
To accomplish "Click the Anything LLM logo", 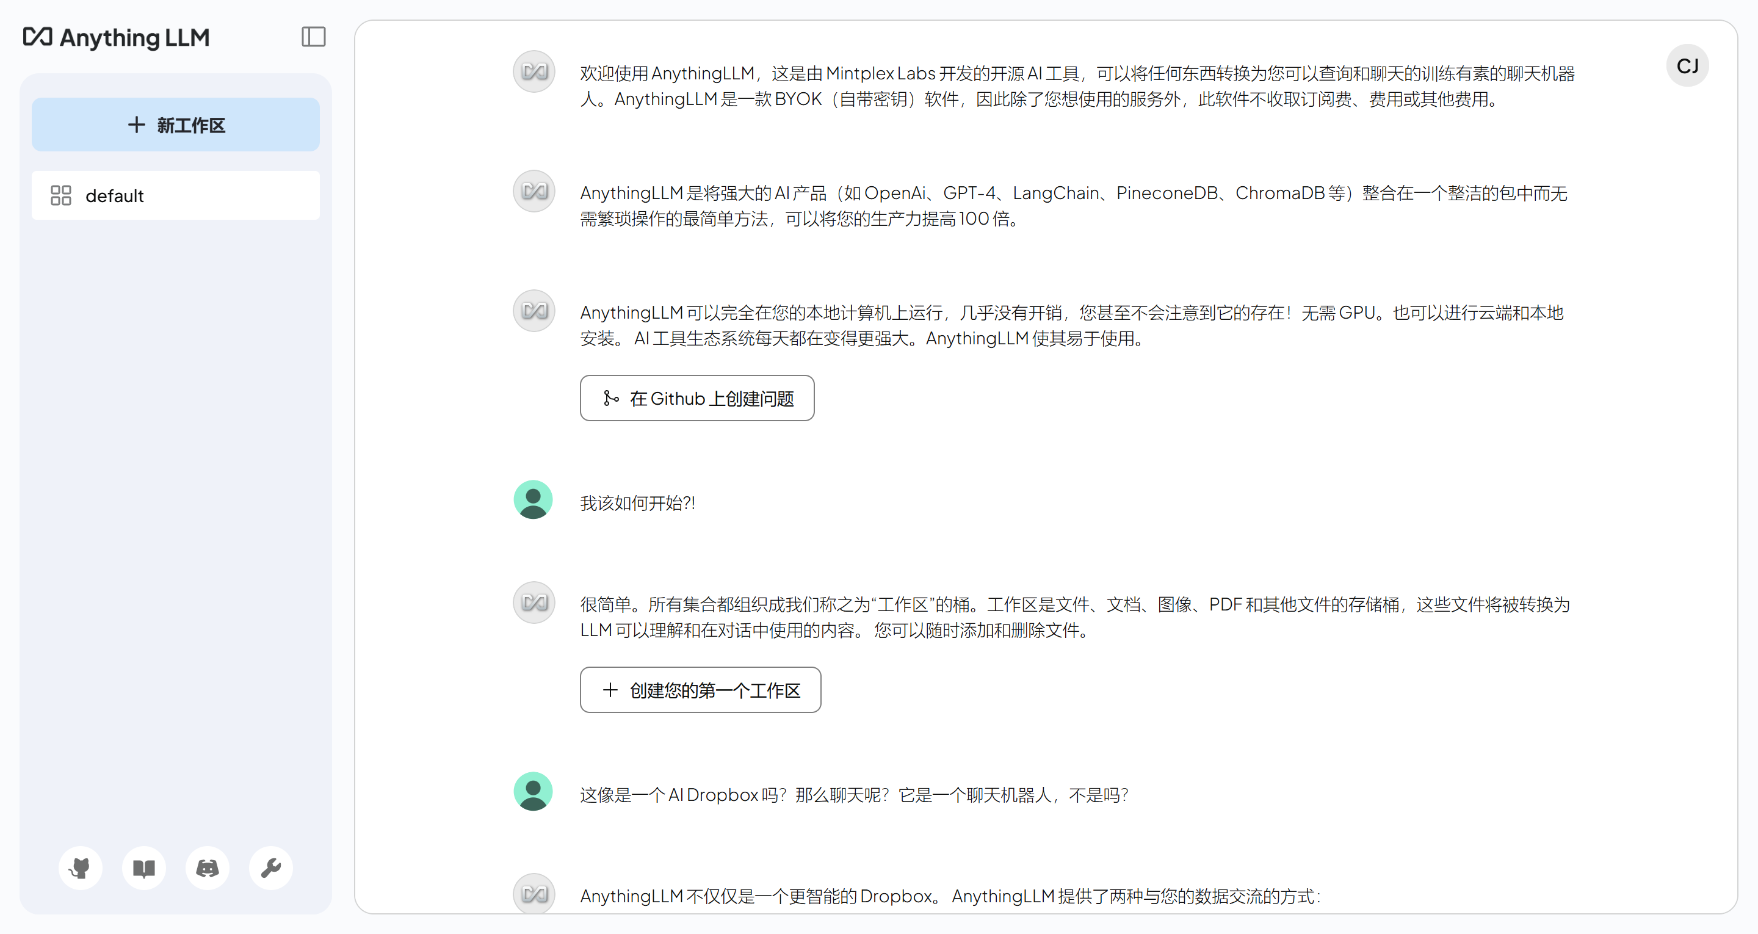I will [x=116, y=38].
